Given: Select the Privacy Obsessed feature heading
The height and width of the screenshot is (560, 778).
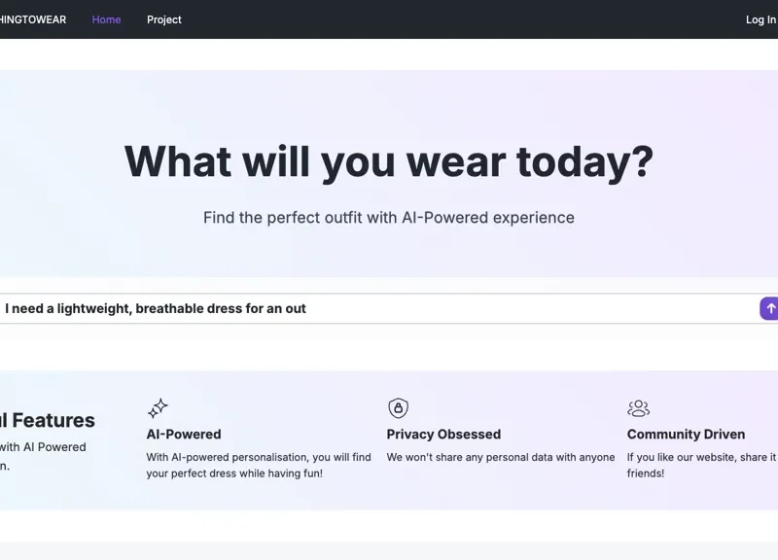Looking at the screenshot, I should (443, 435).
